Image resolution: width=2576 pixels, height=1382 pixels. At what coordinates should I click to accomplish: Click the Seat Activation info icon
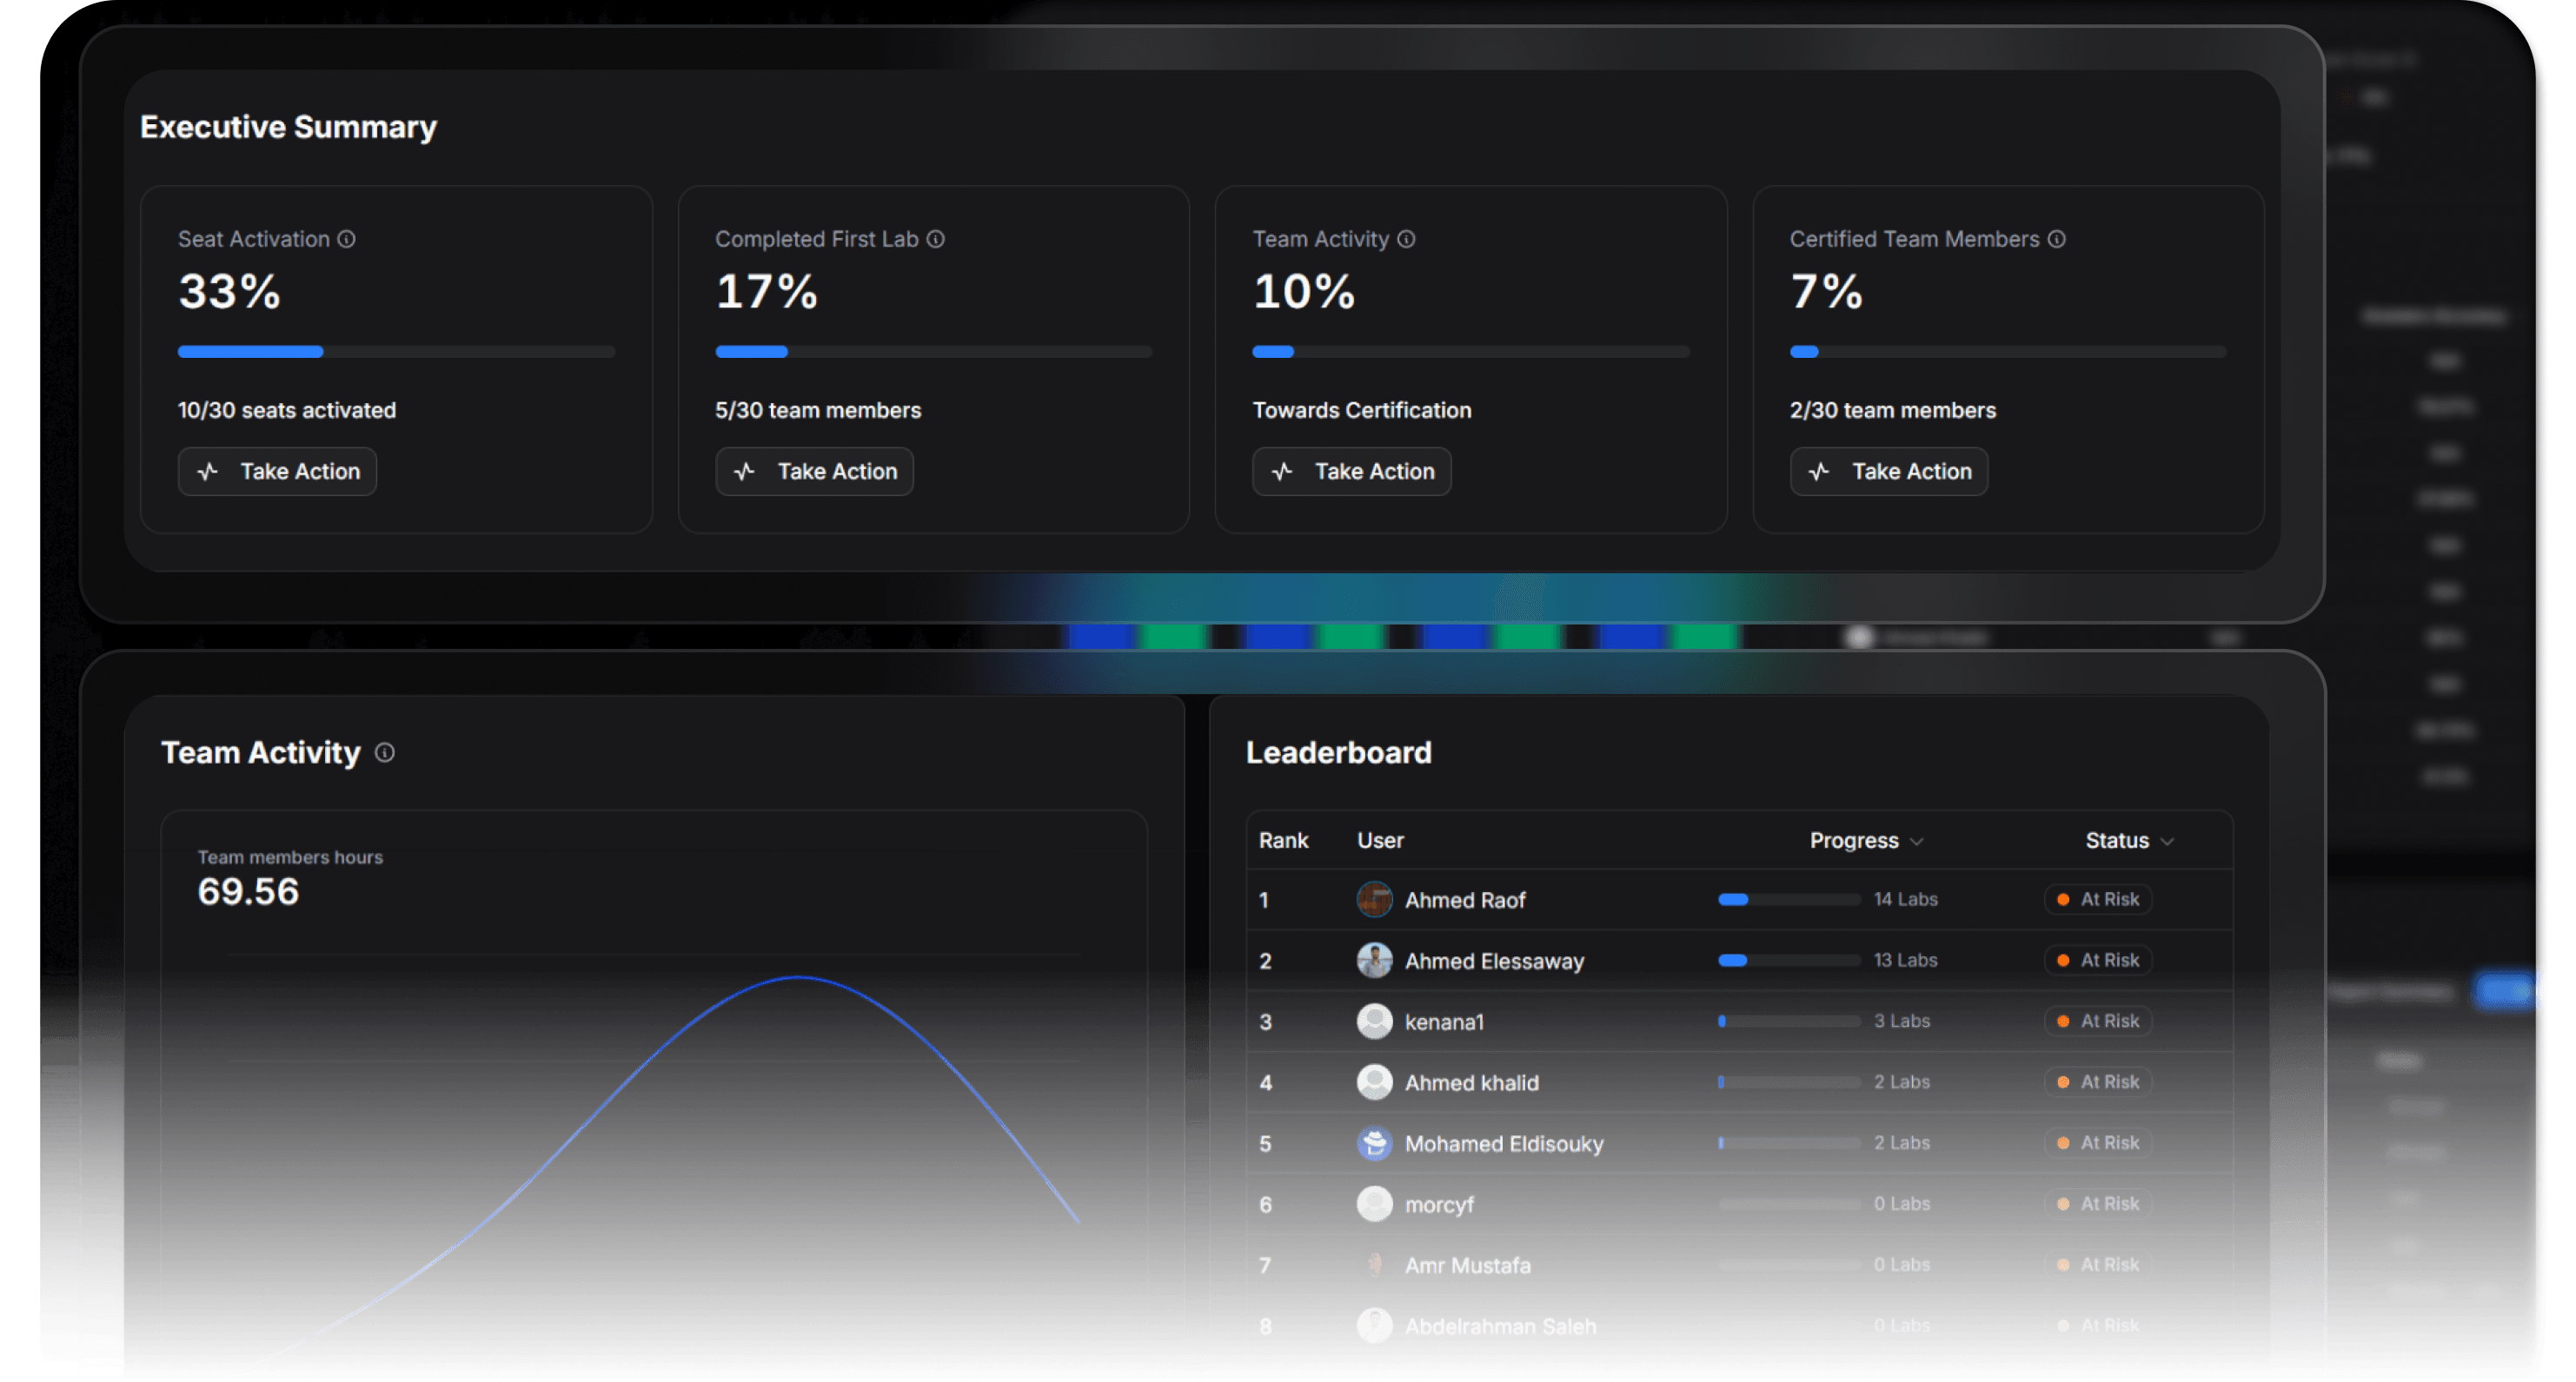[346, 239]
